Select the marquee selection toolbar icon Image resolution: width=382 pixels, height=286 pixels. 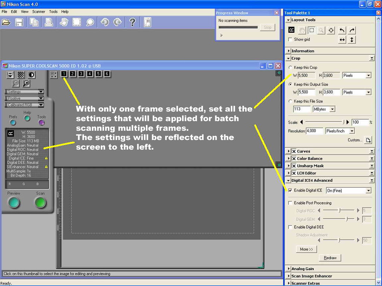[x=76, y=22]
